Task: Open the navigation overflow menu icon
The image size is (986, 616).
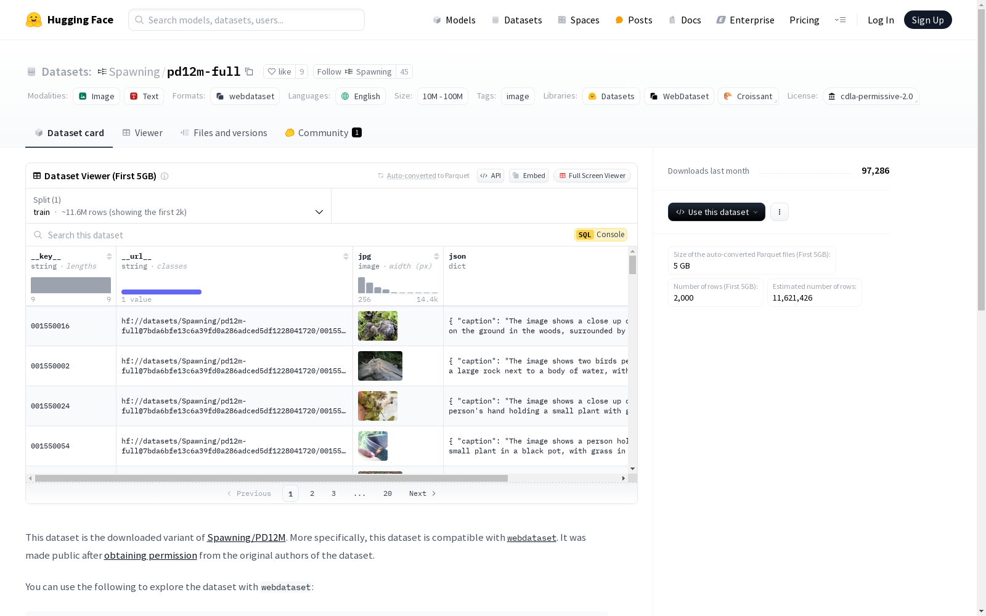Action: (x=840, y=20)
